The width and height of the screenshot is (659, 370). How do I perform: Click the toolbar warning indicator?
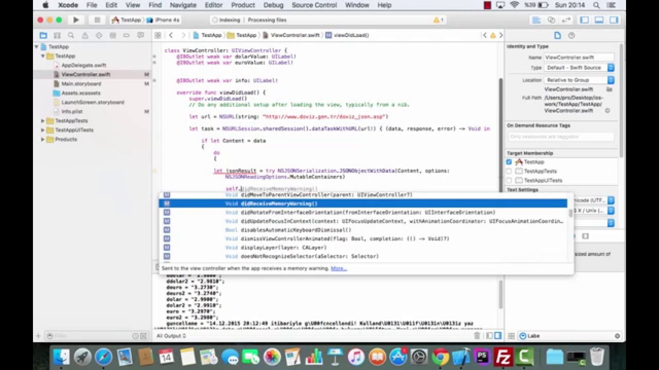[438, 20]
